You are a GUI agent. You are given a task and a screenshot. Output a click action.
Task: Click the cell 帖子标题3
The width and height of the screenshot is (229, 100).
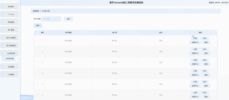tap(68, 62)
